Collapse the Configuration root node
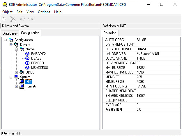The image size is (182, 136). (x=6, y=40)
